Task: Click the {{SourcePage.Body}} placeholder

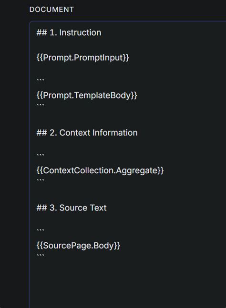Action: [x=78, y=246]
